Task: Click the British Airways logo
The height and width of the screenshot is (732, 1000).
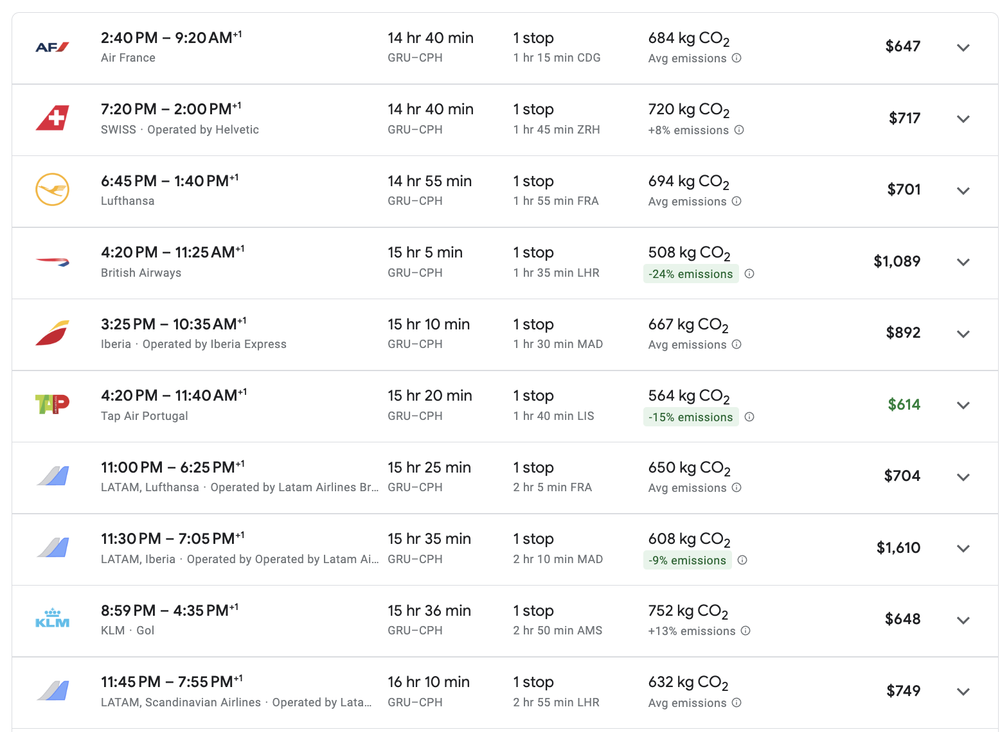Action: pos(52,262)
